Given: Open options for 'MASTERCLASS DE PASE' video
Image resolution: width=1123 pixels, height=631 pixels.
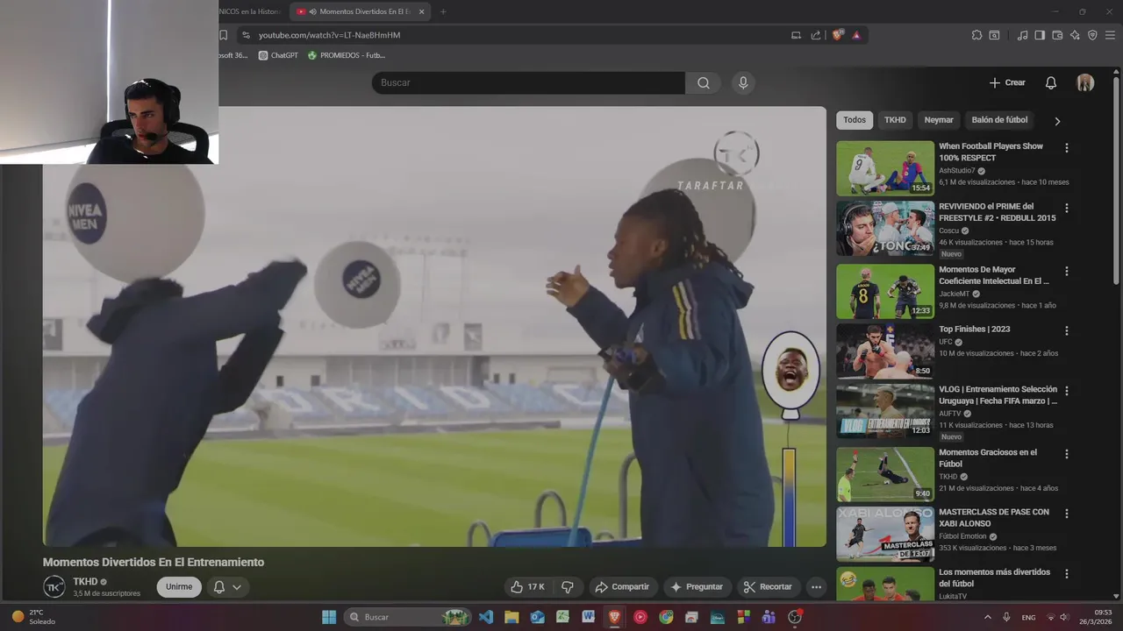Looking at the screenshot, I should point(1067,514).
